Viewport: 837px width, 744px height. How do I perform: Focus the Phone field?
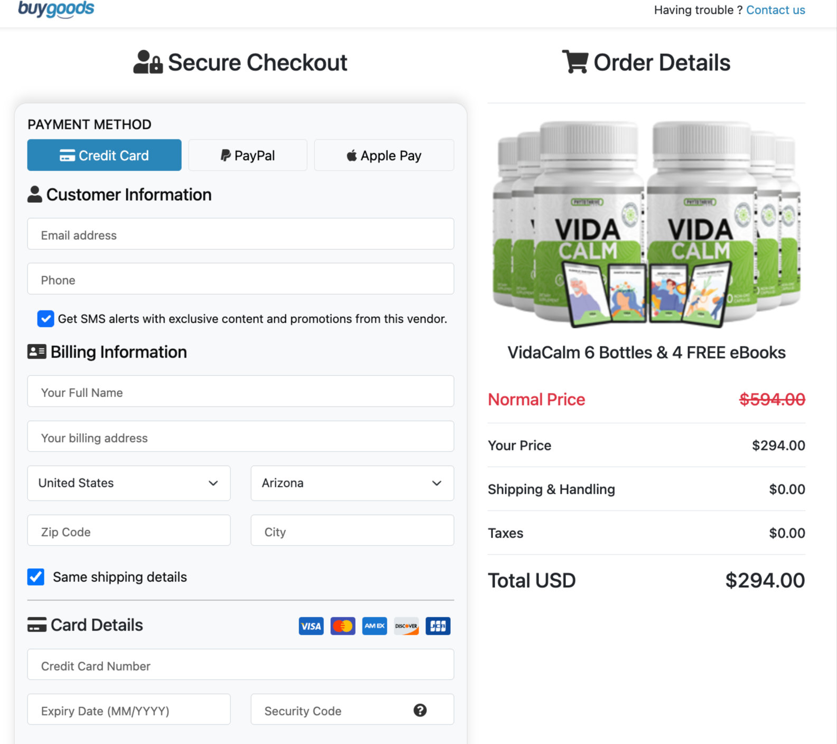[x=240, y=279]
